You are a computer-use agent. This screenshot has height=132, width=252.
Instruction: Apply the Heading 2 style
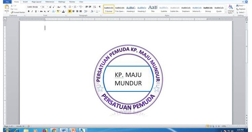(142, 9)
